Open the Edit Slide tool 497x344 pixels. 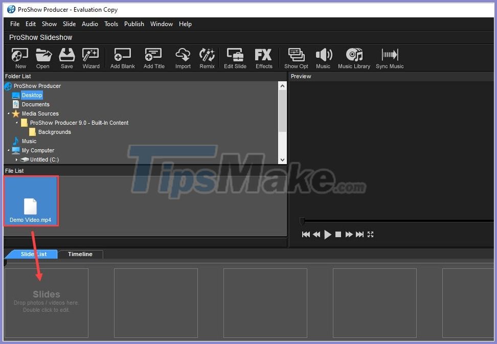(x=235, y=57)
